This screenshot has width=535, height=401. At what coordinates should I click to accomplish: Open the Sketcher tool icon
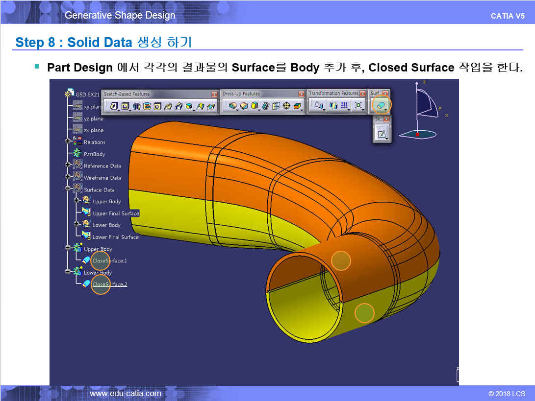click(x=381, y=133)
